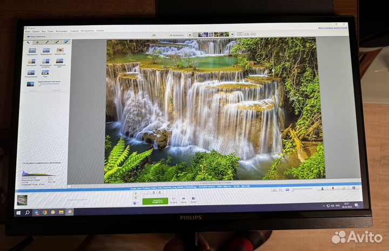
Task: Go to previous photo with left arrow
Action: tap(191, 35)
